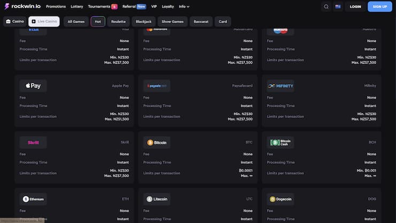The width and height of the screenshot is (396, 223).
Task: Open the Tournaments menu item
Action: 99,6
